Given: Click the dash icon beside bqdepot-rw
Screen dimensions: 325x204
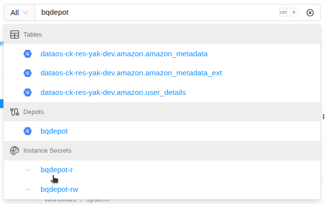Looking at the screenshot, I should [28, 189].
